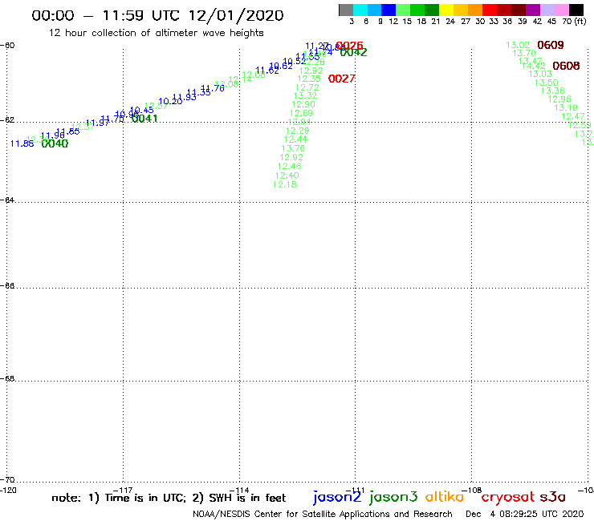Viewport: 594px width, 521px height.
Task: Click the lavender 45 ft legend swatch
Action: (547, 10)
